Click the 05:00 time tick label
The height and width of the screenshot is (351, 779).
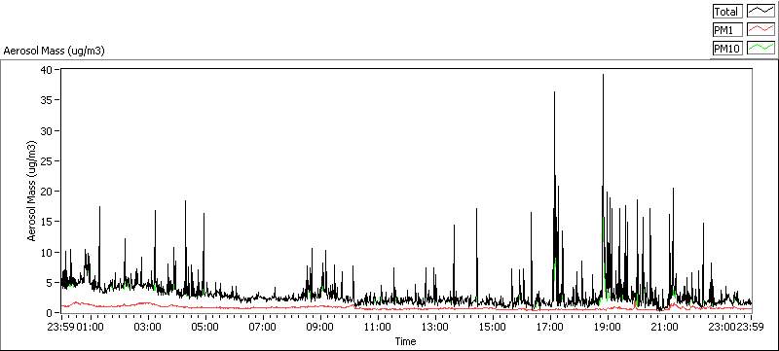[205, 327]
